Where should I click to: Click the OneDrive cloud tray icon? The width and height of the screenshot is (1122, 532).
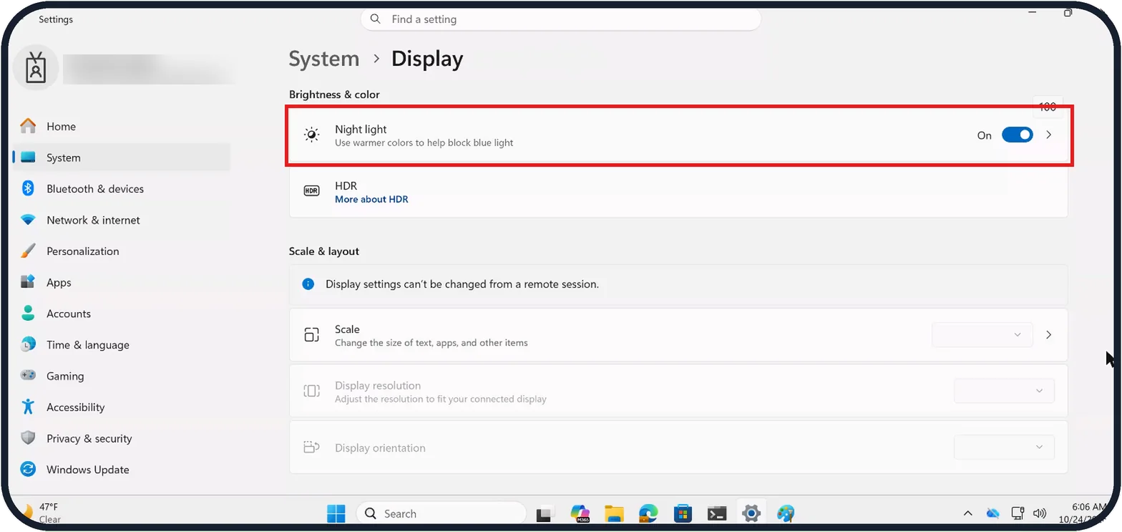click(x=992, y=513)
